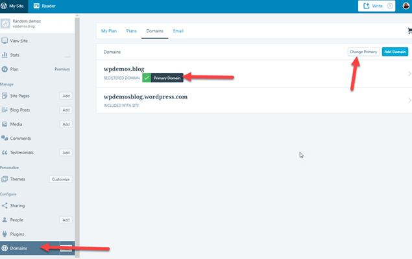The width and height of the screenshot is (412, 259).
Task: Open the Reader icon in top bar
Action: coord(36,6)
